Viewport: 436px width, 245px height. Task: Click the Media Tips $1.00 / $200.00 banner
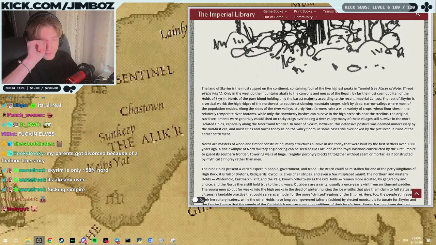click(32, 88)
